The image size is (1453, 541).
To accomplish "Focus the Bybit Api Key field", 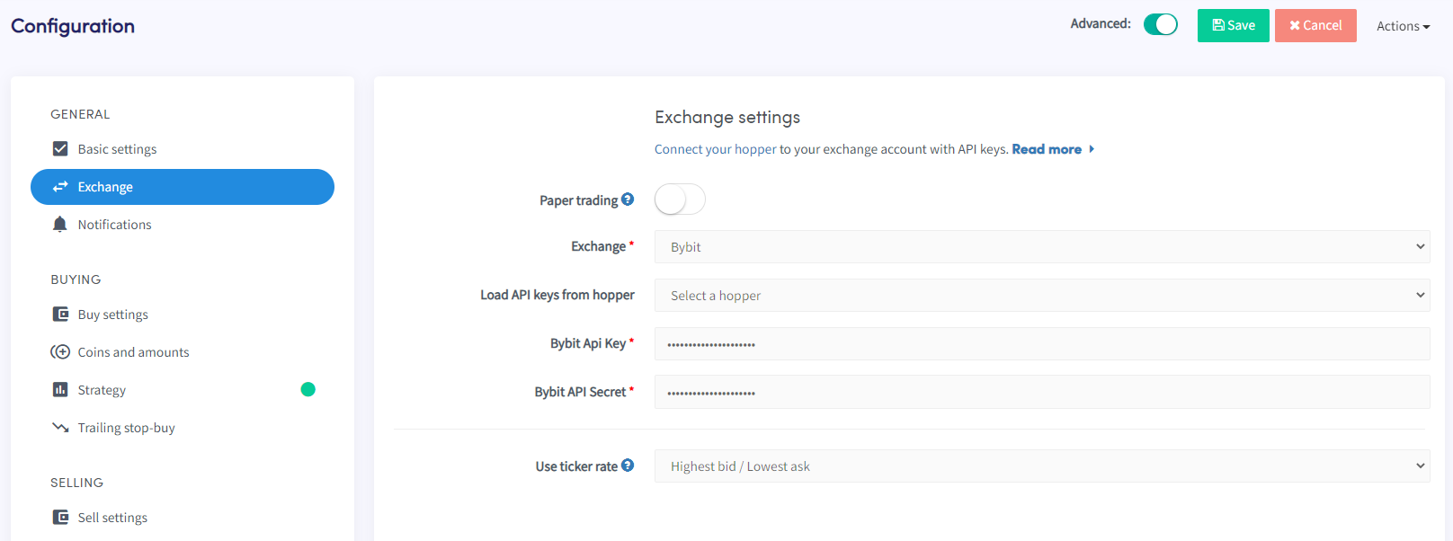I will click(x=1042, y=343).
